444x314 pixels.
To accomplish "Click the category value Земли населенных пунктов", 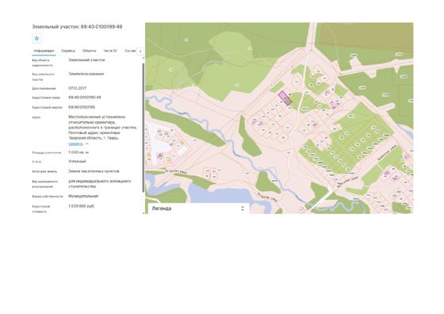I will click(94, 171).
